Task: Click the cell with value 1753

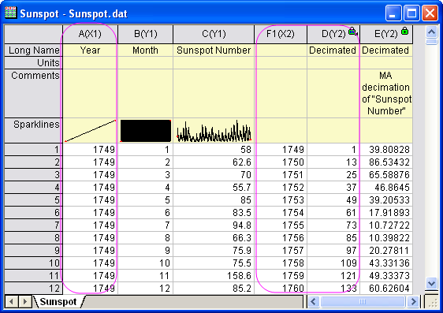Action: (281, 200)
